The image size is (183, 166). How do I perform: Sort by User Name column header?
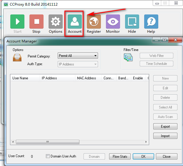pyautogui.click(x=25, y=78)
